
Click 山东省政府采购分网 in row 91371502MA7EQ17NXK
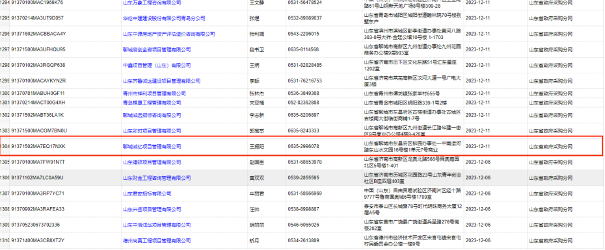tap(550, 146)
